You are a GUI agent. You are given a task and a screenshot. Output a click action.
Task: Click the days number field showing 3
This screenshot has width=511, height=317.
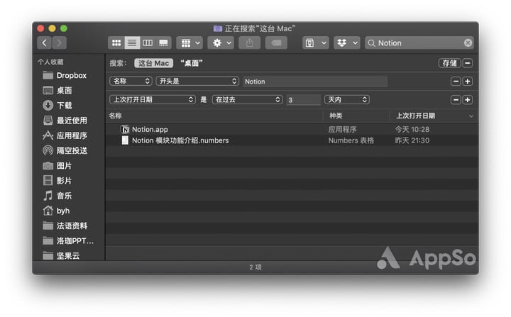coord(304,100)
